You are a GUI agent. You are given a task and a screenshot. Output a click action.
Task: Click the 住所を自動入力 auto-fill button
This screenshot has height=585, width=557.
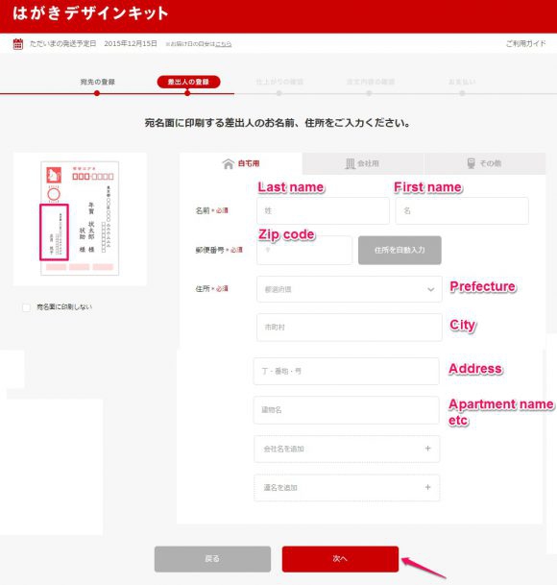(x=400, y=250)
